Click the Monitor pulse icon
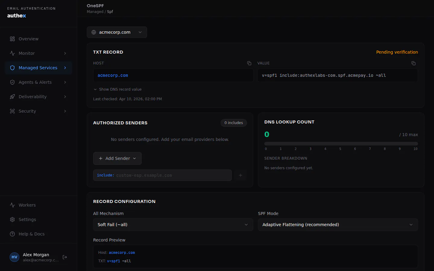Screen dimensions: 434x271 pyautogui.click(x=12, y=53)
